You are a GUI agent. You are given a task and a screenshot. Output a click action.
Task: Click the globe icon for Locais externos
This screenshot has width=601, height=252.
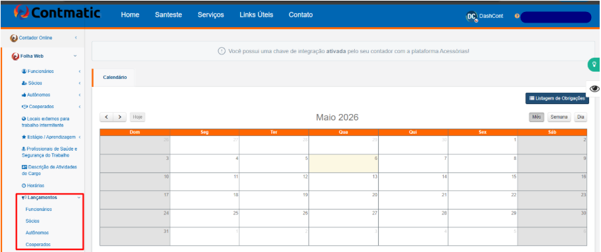(x=24, y=119)
